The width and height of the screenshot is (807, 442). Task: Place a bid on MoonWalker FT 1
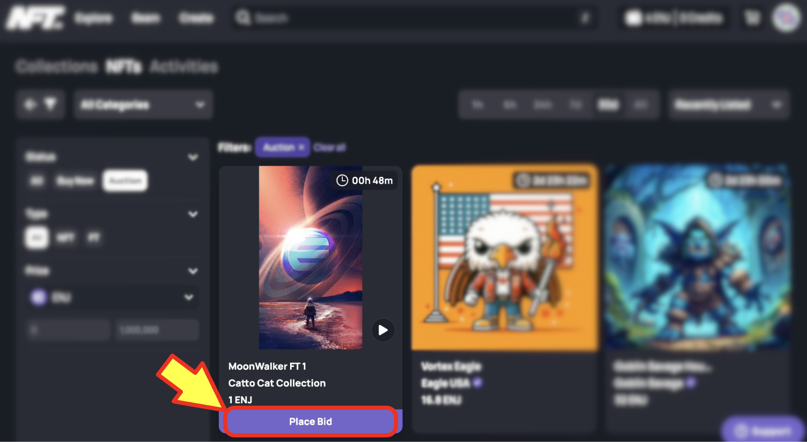tap(310, 421)
